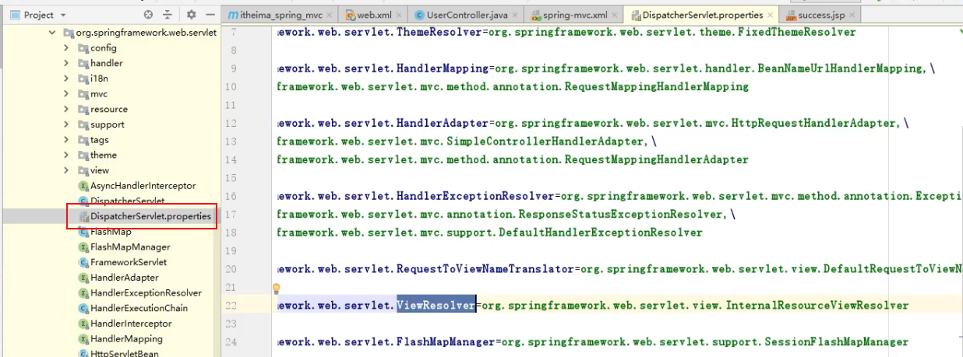Expand the tags folder
This screenshot has height=357, width=963.
coord(67,140)
